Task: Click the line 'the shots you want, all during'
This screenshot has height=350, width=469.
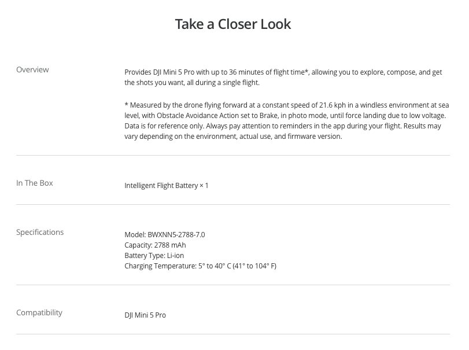Action: point(192,83)
